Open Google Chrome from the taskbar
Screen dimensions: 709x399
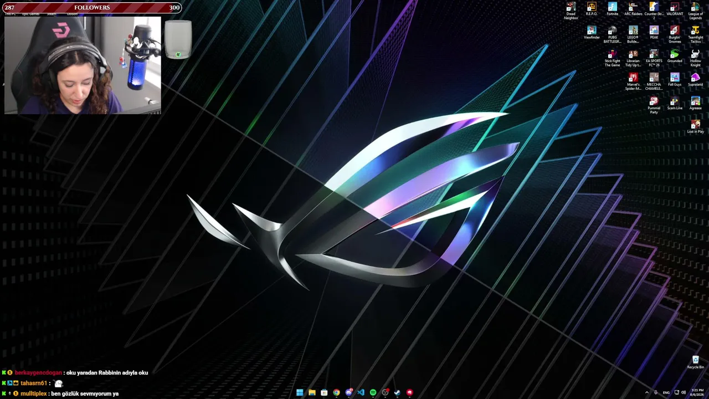pyautogui.click(x=336, y=392)
